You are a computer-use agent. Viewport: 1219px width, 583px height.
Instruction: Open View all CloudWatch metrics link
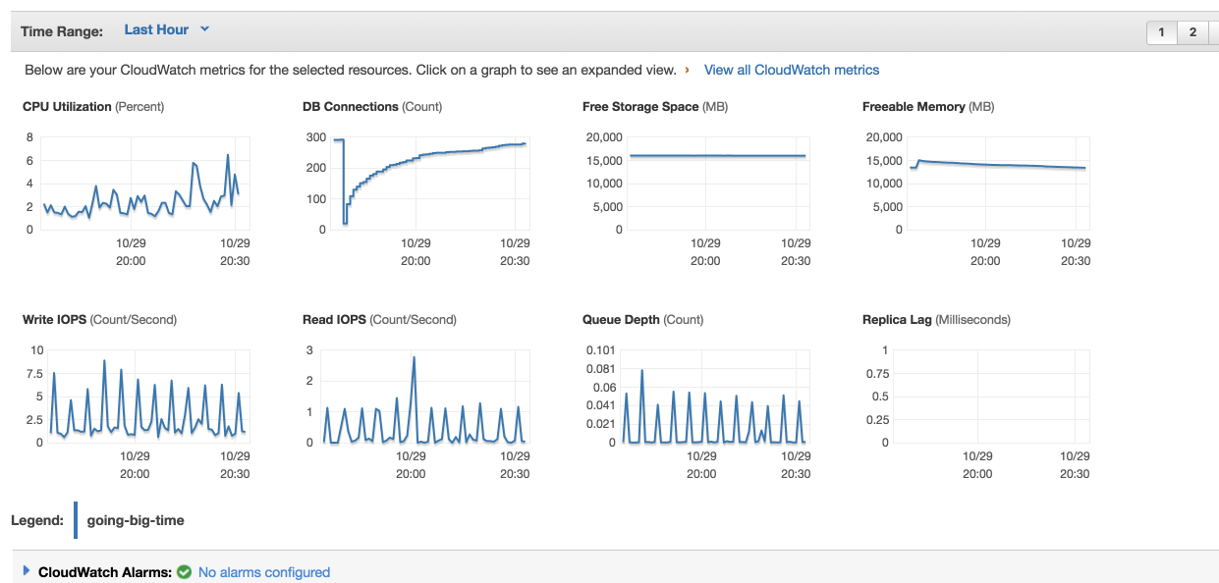pos(791,70)
